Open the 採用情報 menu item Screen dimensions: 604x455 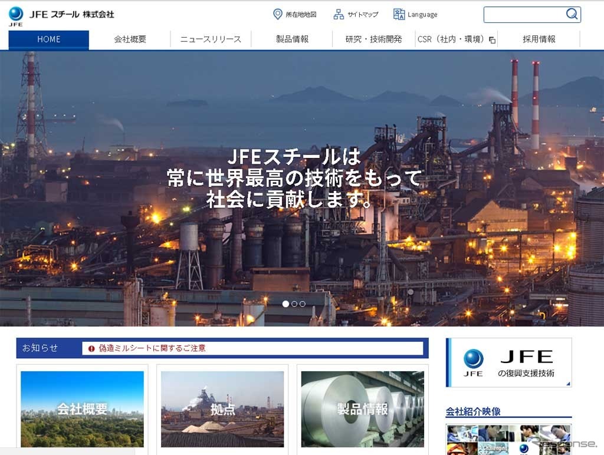(x=539, y=39)
